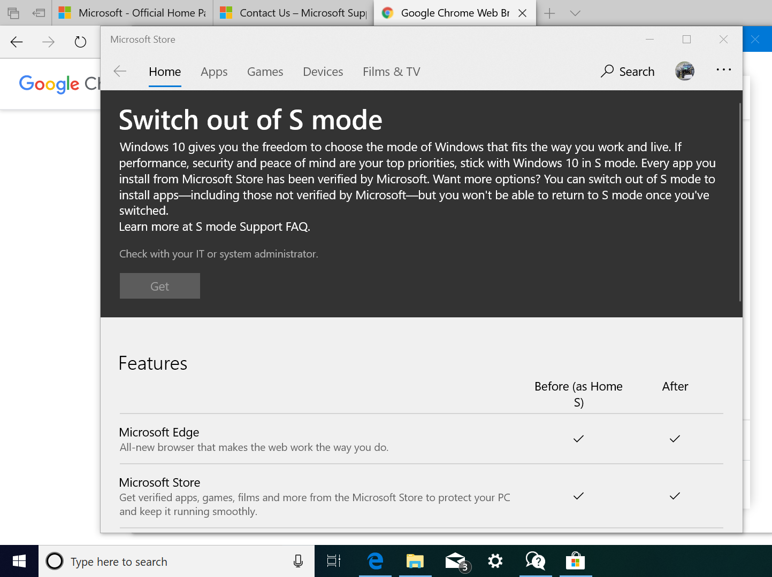Click the 'Microsoft Store' window title
The image size is (772, 577).
click(x=143, y=40)
